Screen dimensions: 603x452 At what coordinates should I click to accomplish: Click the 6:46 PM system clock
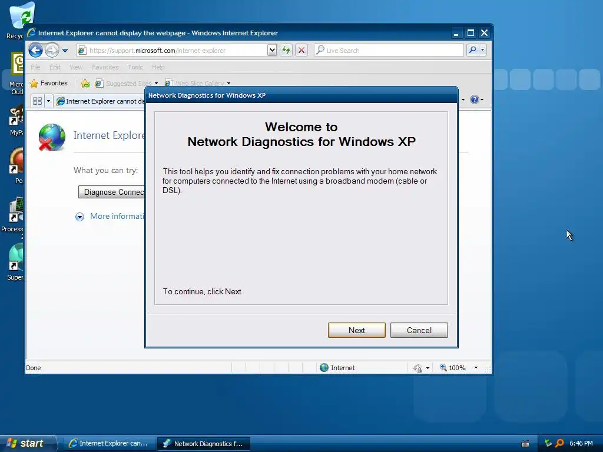click(x=581, y=443)
